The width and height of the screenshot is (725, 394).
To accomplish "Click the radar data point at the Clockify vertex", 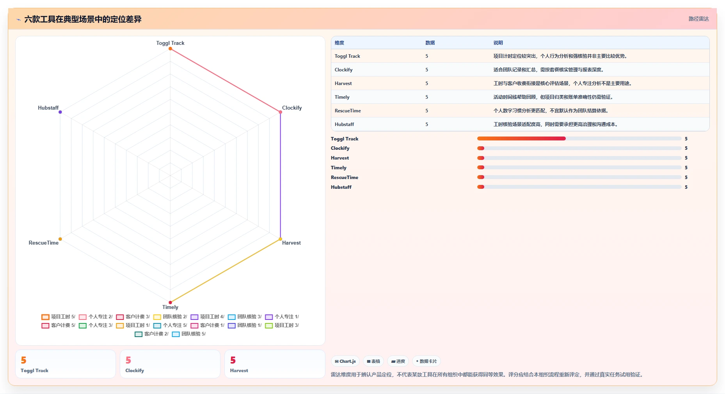I will tap(280, 112).
